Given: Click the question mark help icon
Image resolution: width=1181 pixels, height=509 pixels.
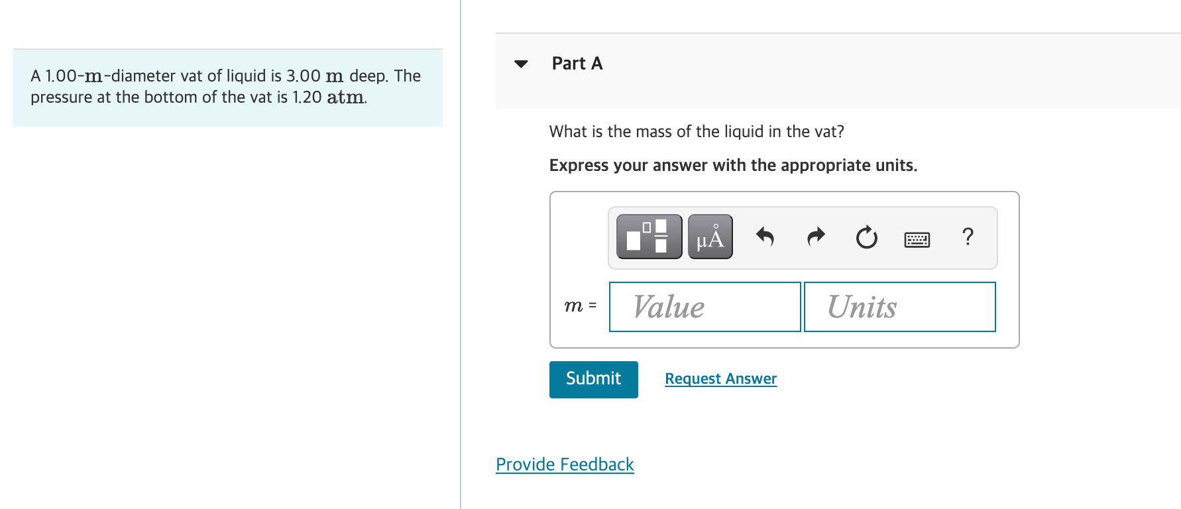Looking at the screenshot, I should (x=967, y=237).
